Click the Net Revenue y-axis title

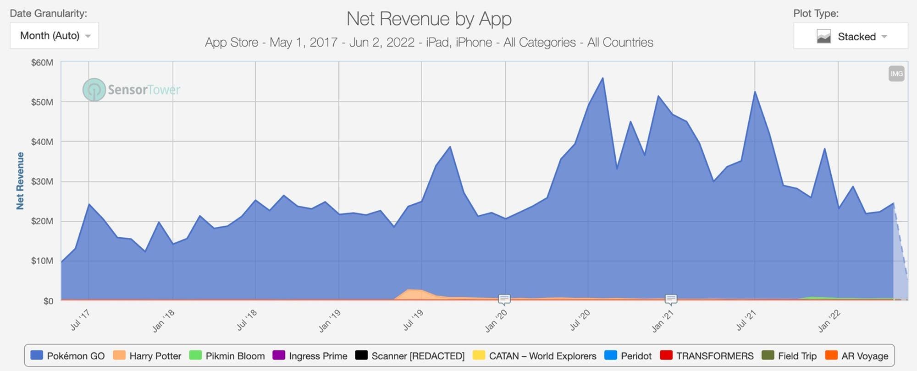20,181
